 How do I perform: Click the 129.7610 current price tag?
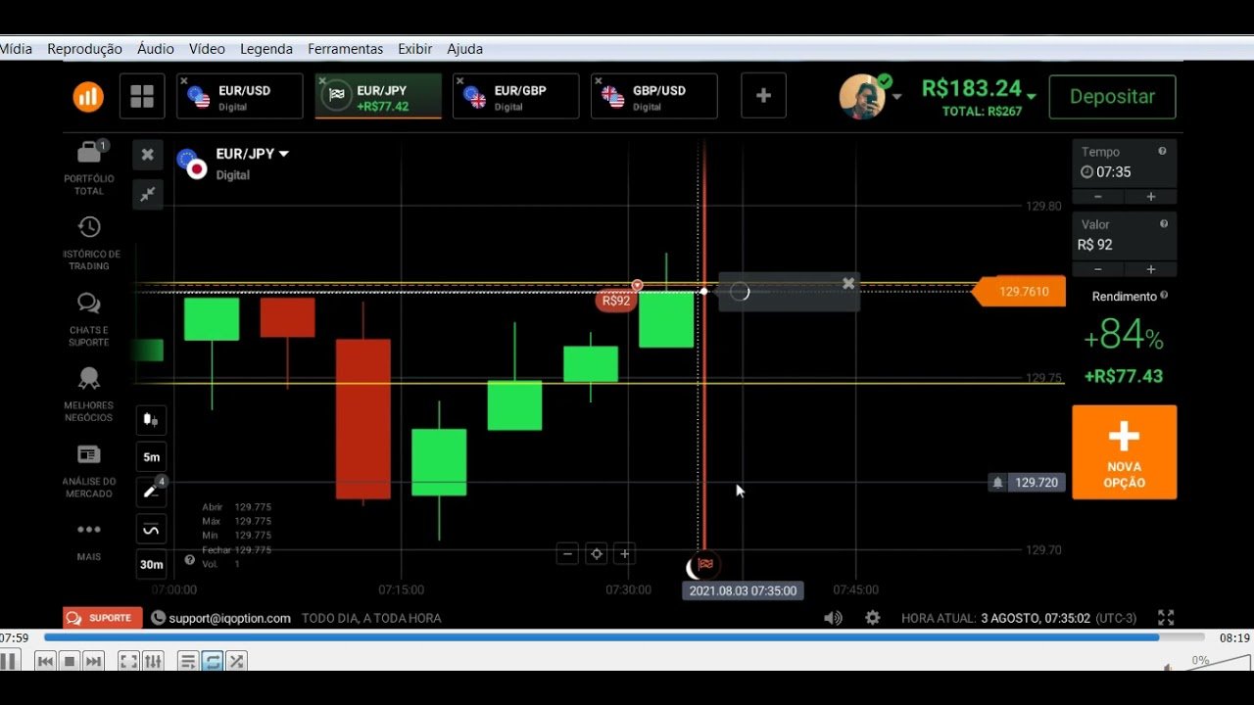[1019, 291]
